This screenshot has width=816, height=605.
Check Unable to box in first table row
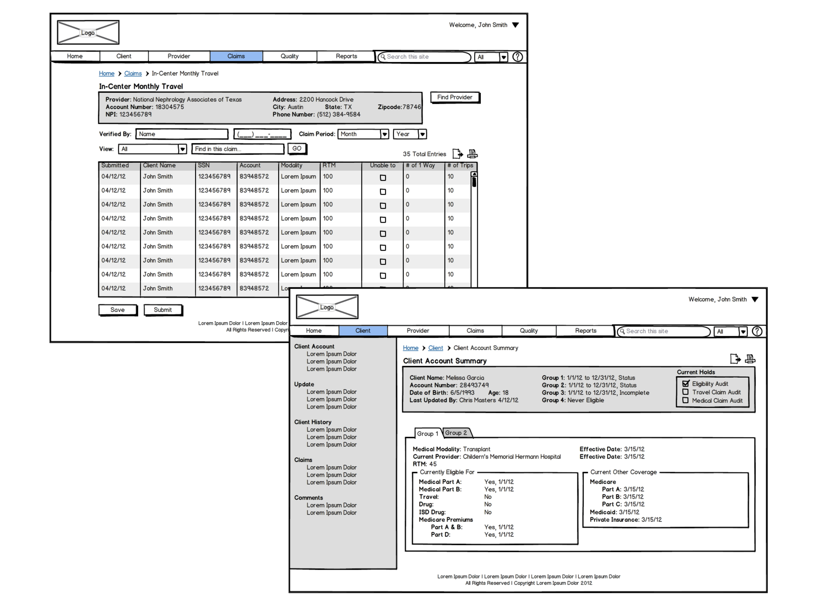click(383, 178)
